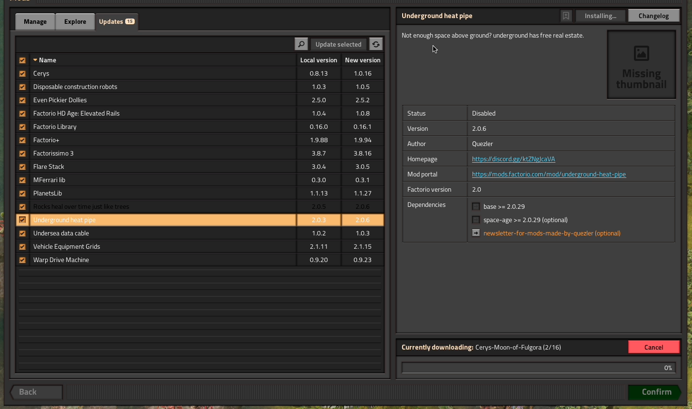Click new version 2.1.15 cell
This screenshot has height=409, width=692.
(363, 246)
